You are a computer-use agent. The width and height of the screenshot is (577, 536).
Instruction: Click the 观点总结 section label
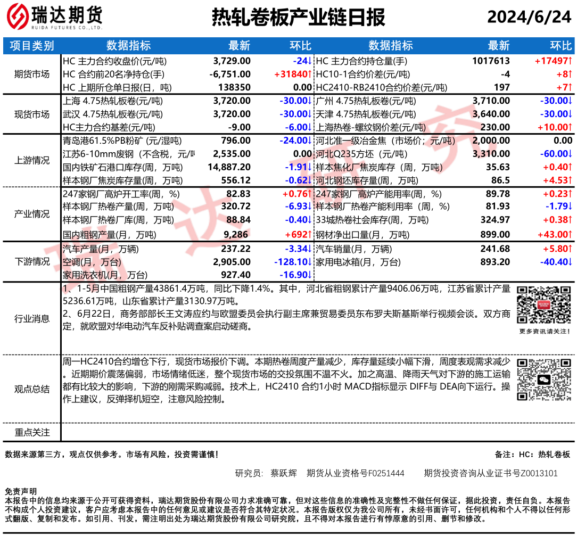32,389
